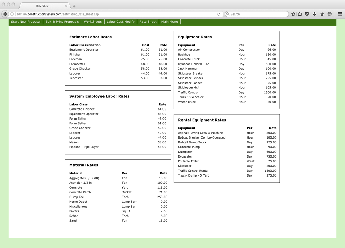The image size is (345, 248).
Task: Click Start New Proposal
Action: (x=26, y=21)
